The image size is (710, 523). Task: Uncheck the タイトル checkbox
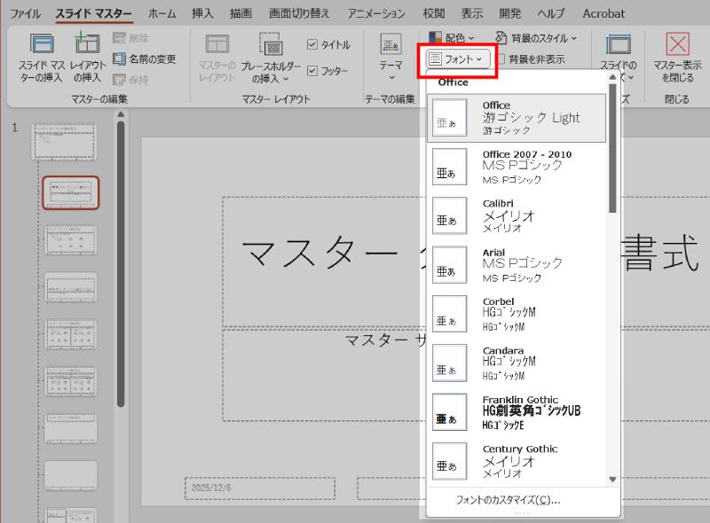tap(313, 43)
